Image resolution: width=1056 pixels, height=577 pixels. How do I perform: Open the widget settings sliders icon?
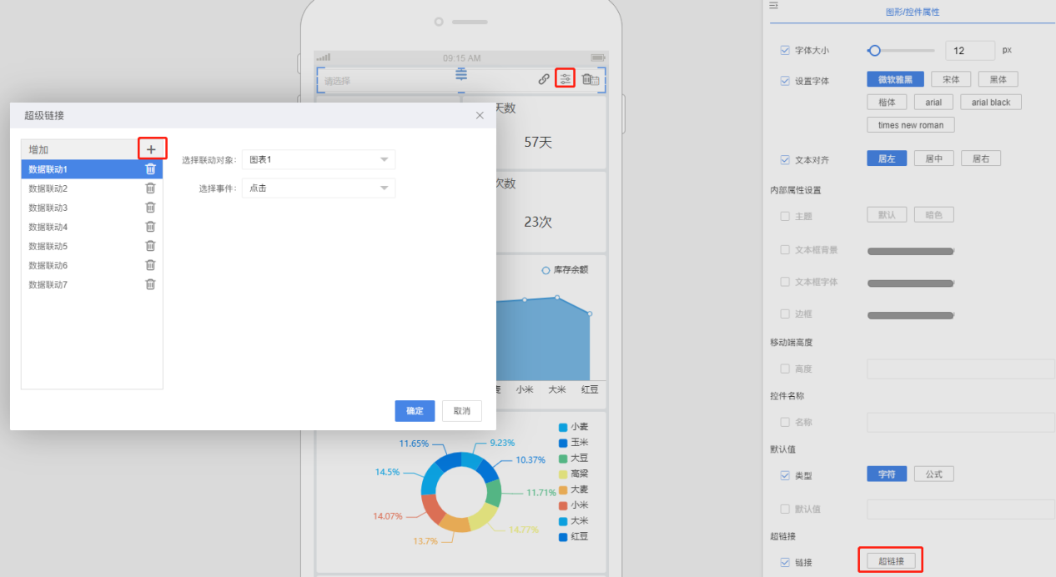pyautogui.click(x=566, y=79)
